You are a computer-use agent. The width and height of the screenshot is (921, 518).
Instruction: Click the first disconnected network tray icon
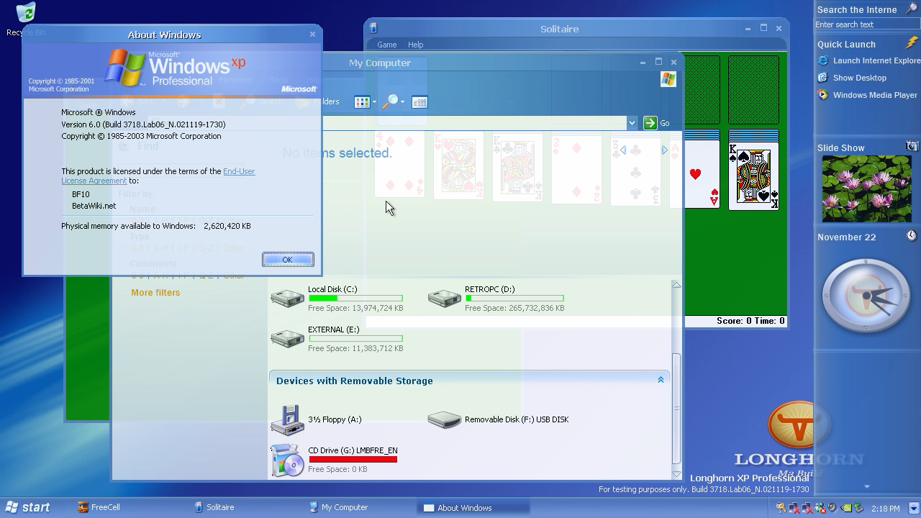[794, 508]
